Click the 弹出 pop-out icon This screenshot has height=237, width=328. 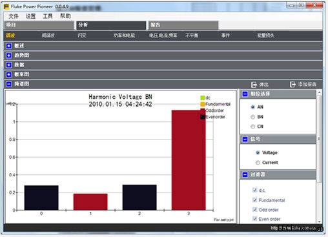click(254, 85)
